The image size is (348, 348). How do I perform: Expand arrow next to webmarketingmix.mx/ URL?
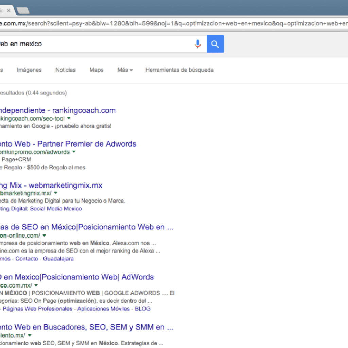point(56,193)
